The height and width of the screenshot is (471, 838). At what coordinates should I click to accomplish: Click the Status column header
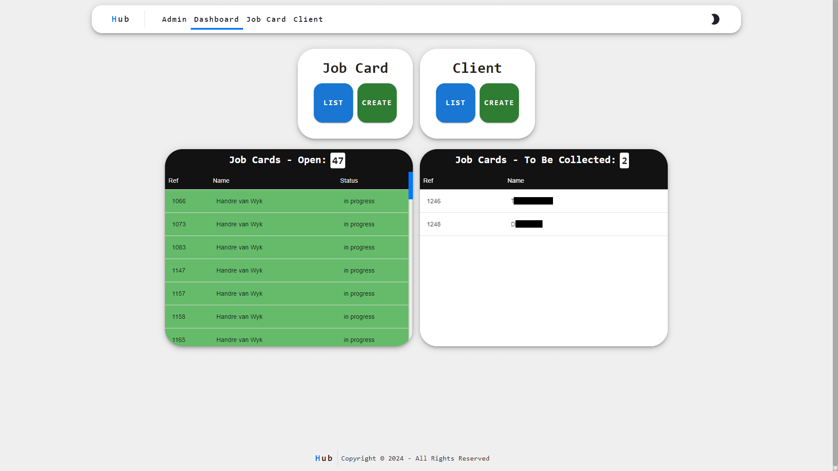click(349, 181)
